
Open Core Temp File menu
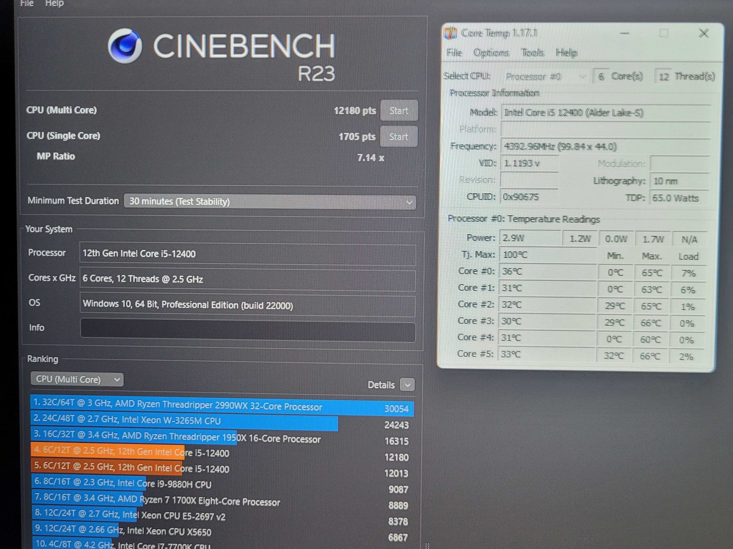tap(454, 53)
